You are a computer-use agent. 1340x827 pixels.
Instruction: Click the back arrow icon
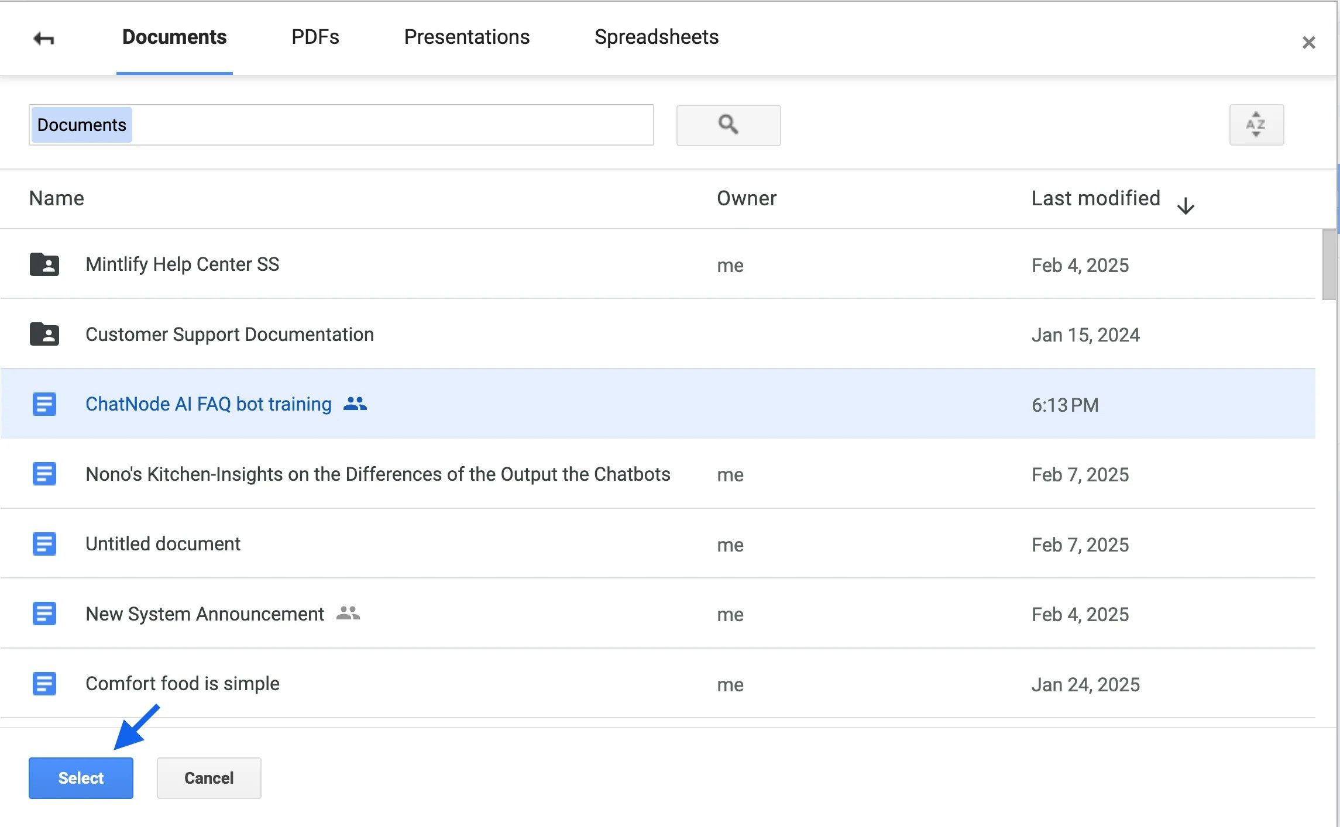(44, 39)
